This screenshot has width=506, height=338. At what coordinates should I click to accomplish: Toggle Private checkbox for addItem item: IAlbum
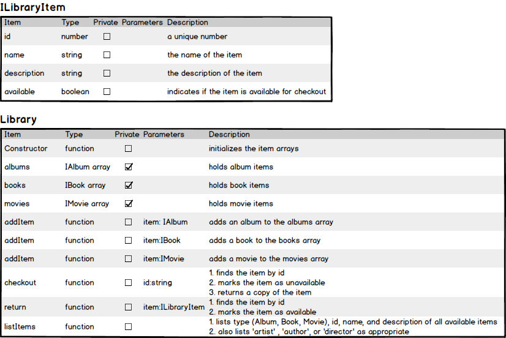129,222
